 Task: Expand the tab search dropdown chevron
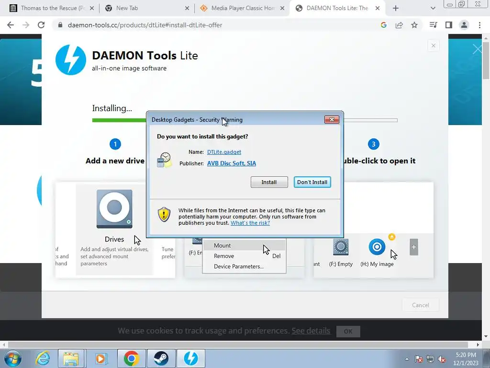(x=433, y=9)
